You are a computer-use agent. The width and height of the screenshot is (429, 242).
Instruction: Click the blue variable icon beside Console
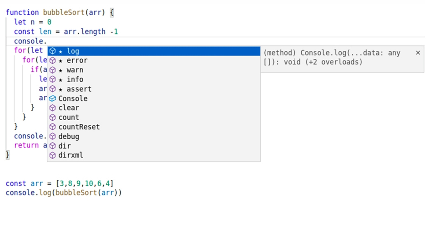(53, 99)
